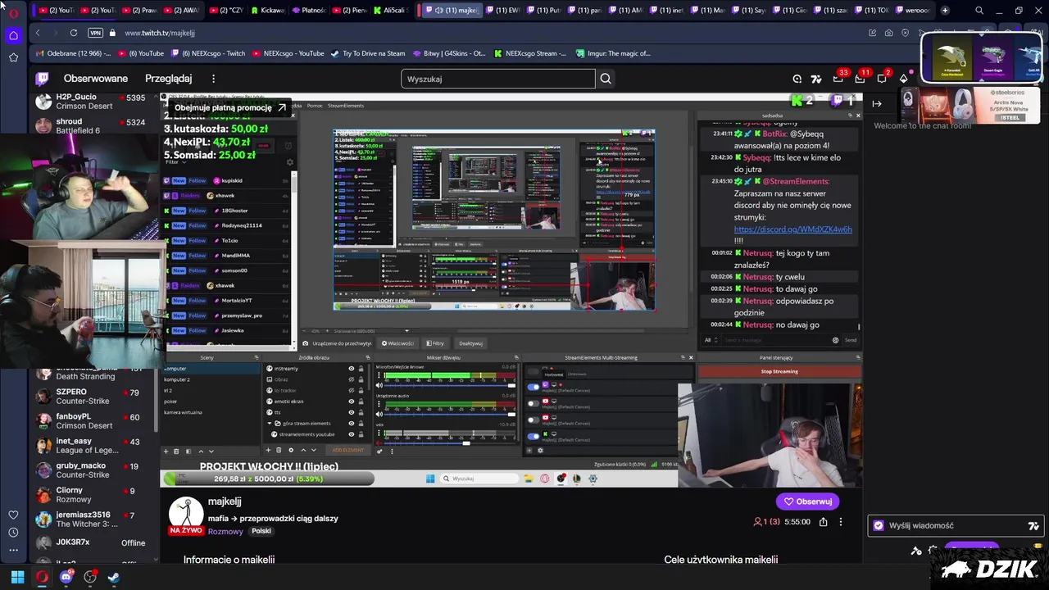The height and width of the screenshot is (590, 1049).
Task: Open Twitch notifications icon with badge 33
Action: (x=838, y=79)
